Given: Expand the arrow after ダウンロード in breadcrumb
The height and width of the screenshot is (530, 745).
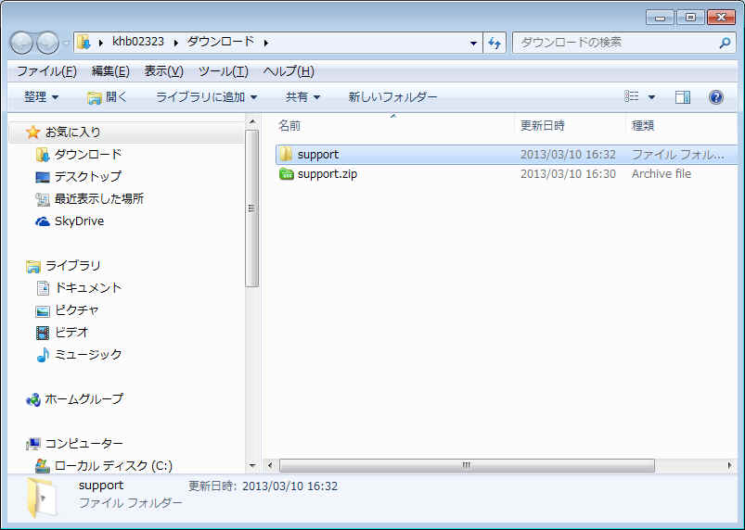Looking at the screenshot, I should pos(266,43).
